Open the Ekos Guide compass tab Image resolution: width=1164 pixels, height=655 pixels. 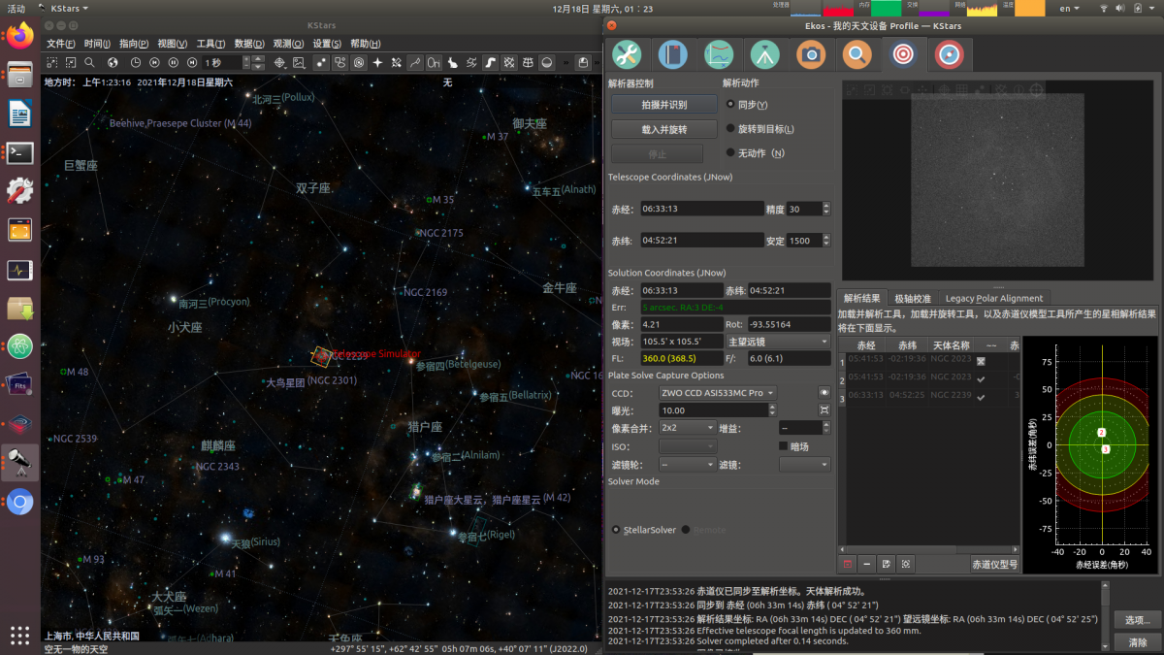(x=949, y=54)
